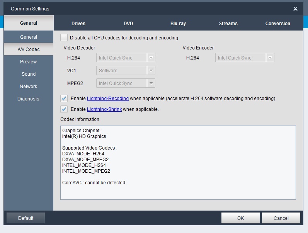Select General in the sidebar

point(29,37)
